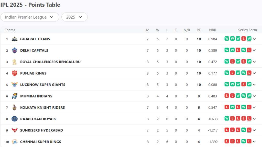Sort the table by NRR column header
The height and width of the screenshot is (147, 262).
[213, 30]
